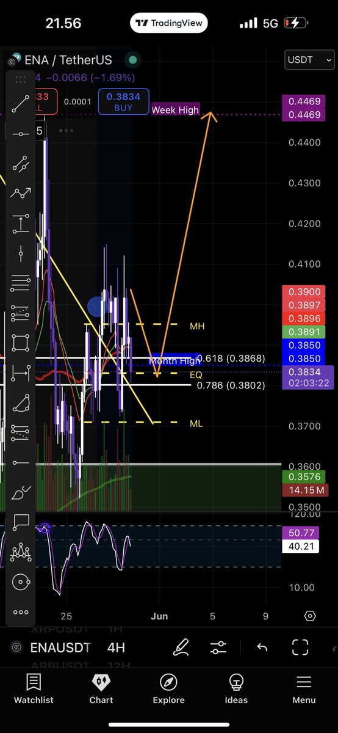Select the Vertical Line drawing tool
Image resolution: width=338 pixels, height=733 pixels.
[x=21, y=253]
